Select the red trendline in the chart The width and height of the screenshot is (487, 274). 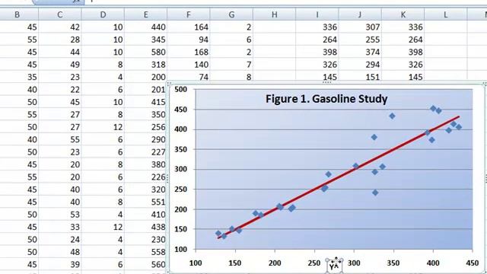click(x=339, y=177)
